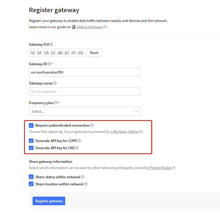Show help for Require authenticated connection
Viewport: 220px width, 215px height.
(92, 125)
